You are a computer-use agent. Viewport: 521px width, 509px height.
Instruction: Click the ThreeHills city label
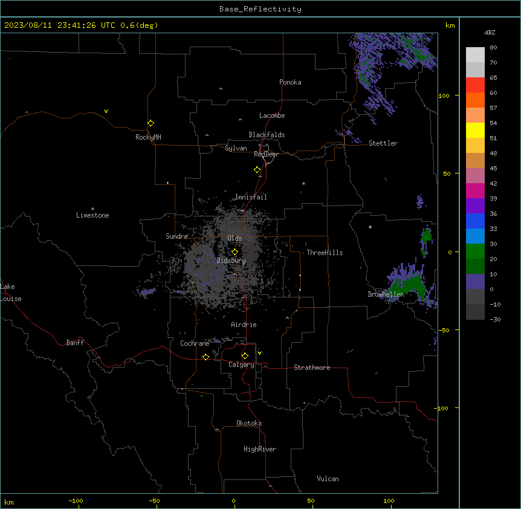coord(325,253)
